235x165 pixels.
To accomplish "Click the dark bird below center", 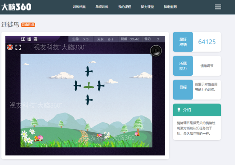I will point(89,99).
